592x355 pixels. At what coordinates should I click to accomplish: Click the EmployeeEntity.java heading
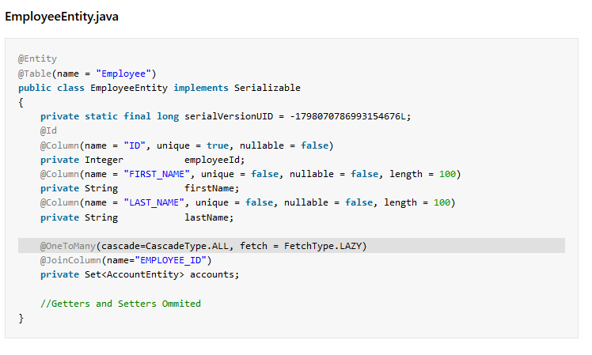(x=62, y=17)
